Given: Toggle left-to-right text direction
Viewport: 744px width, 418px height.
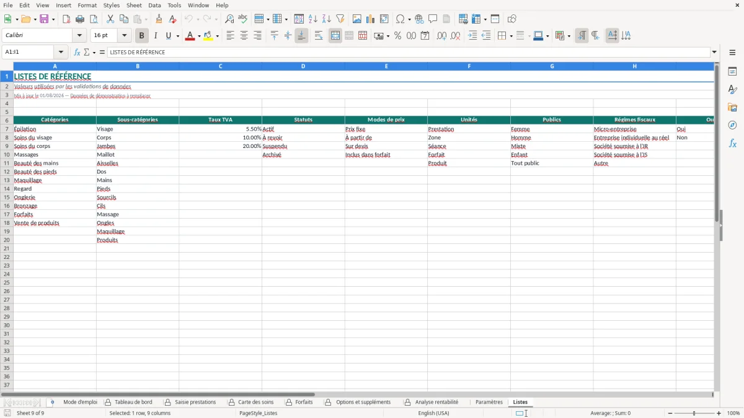Looking at the screenshot, I should (x=582, y=36).
